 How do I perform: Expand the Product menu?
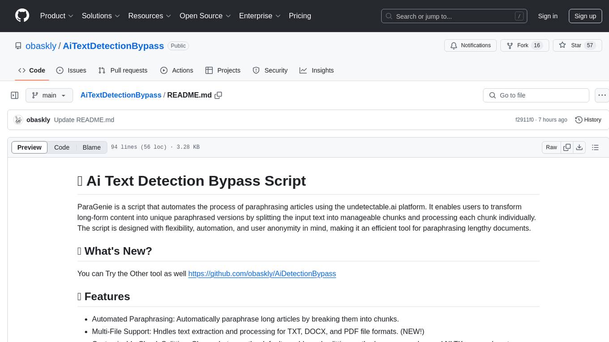click(57, 16)
